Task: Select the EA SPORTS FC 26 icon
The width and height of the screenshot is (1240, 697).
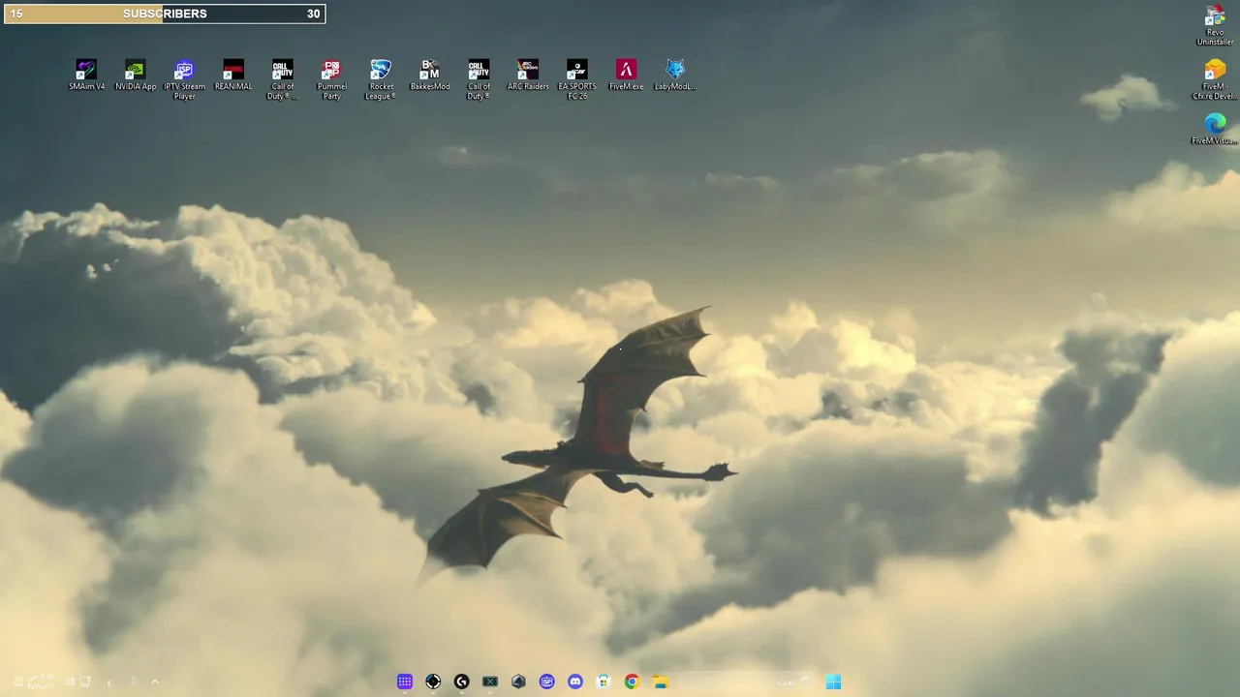Action: tap(577, 79)
